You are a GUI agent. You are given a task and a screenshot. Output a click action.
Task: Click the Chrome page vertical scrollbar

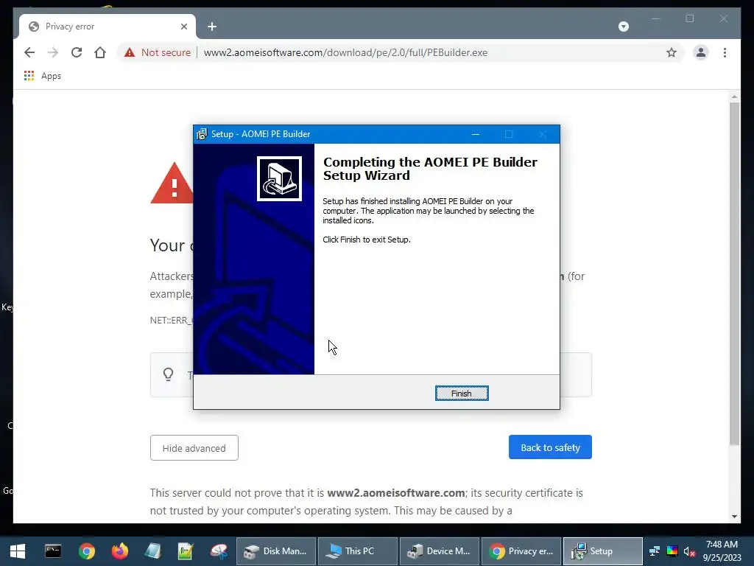coord(734,274)
